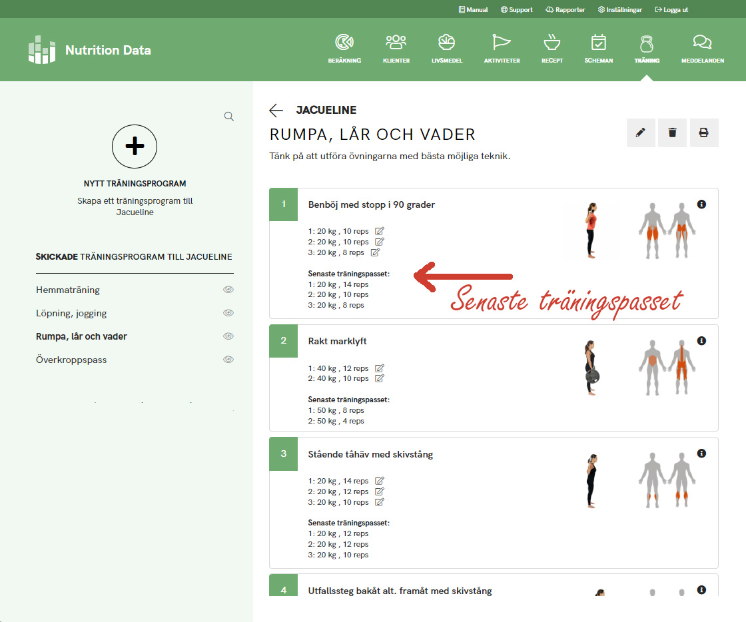The width and height of the screenshot is (746, 622).
Task: Open info icon for Benböj exercise
Action: click(701, 204)
